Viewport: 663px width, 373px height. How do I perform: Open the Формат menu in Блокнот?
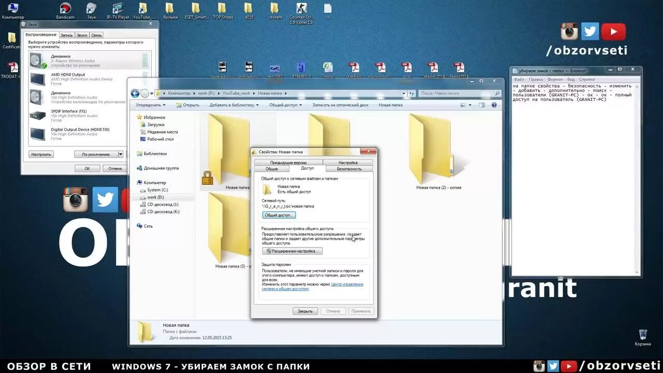[x=555, y=79]
